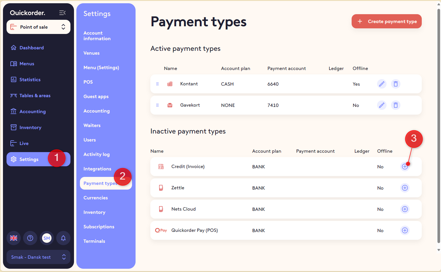Image resolution: width=441 pixels, height=272 pixels.
Task: Click the English language flag
Action: coord(14,238)
